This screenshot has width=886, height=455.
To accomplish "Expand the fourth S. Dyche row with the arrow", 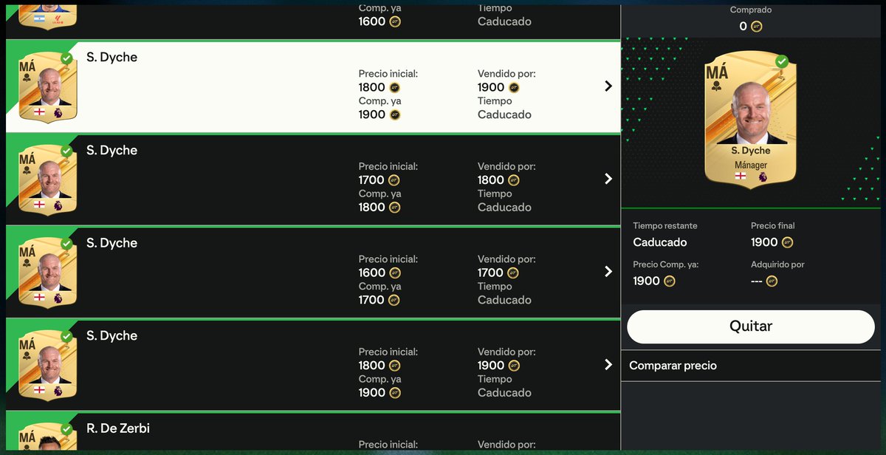I will [608, 364].
